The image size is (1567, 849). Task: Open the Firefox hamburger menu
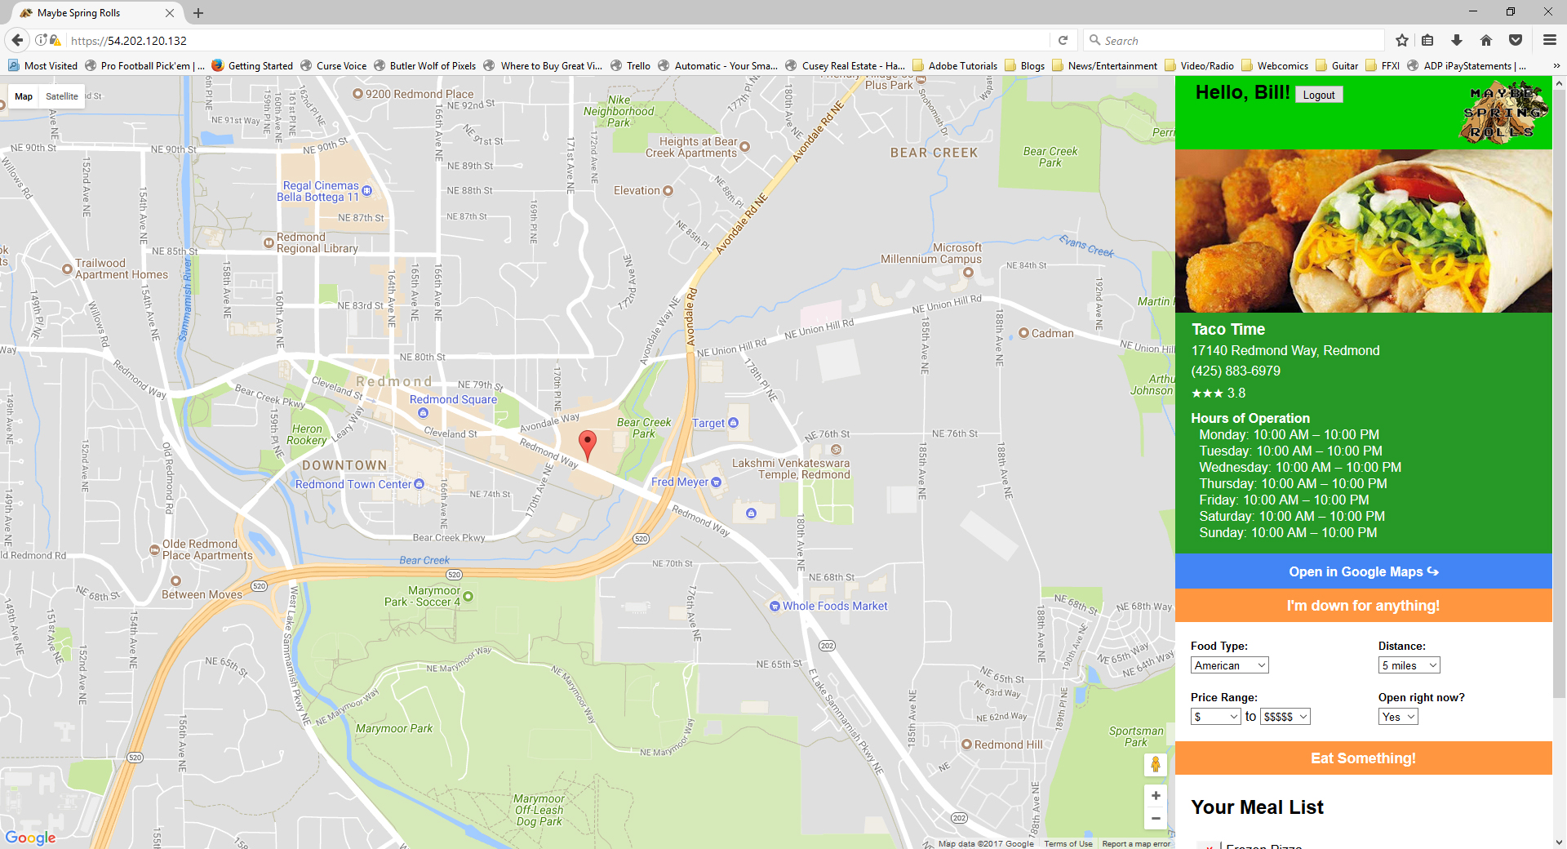tap(1549, 40)
